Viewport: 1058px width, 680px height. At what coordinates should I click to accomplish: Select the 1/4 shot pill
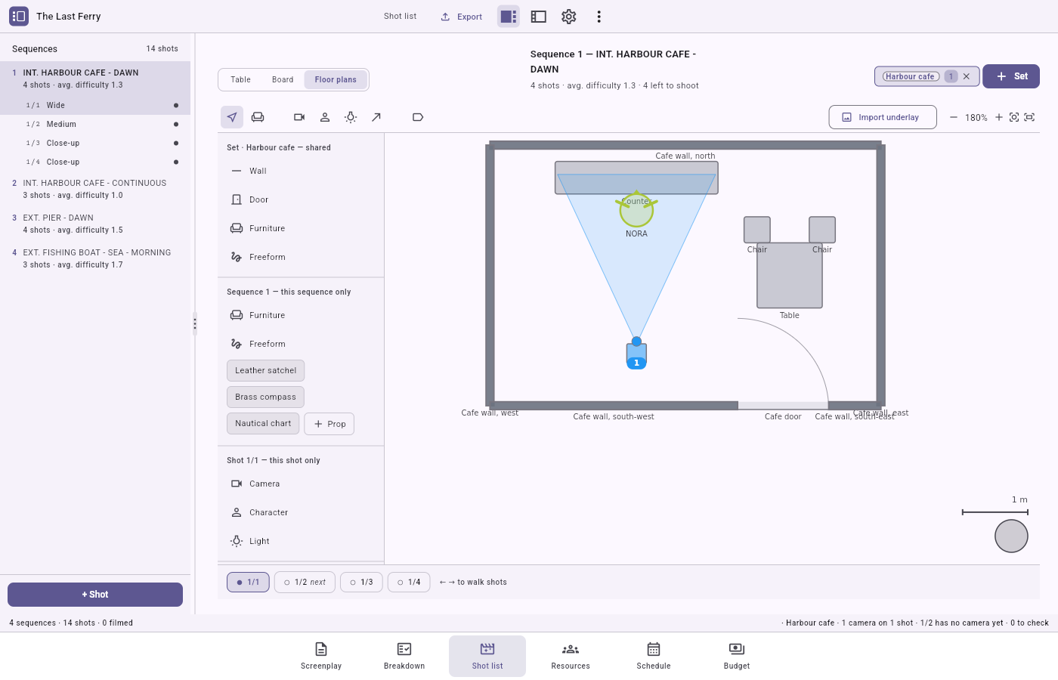pyautogui.click(x=409, y=583)
